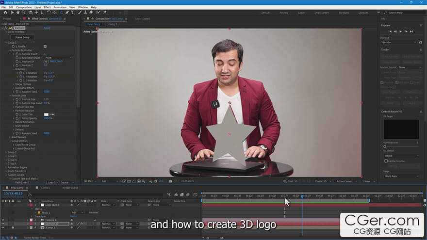Open the Classic 3D renderer dropdown
This screenshot has height=240, width=427.
coord(323,181)
